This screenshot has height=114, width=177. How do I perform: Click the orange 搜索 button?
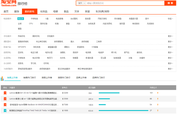tap(170, 3)
